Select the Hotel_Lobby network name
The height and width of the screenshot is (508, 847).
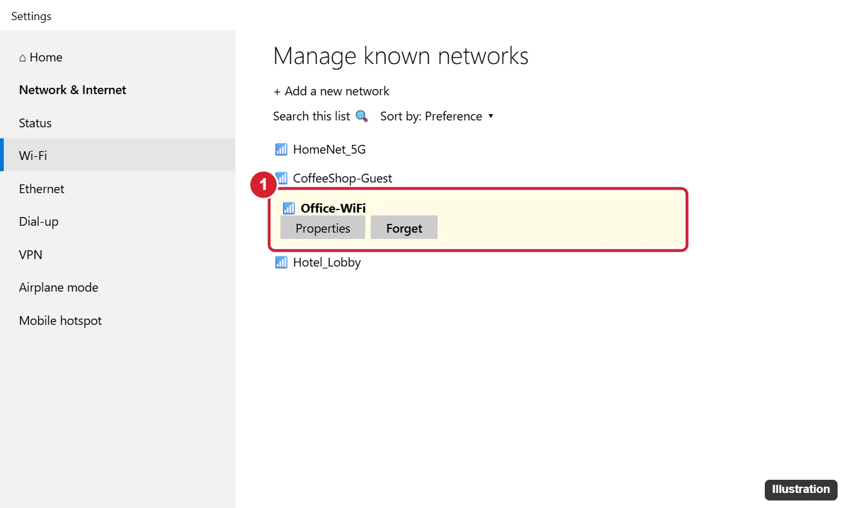(327, 262)
